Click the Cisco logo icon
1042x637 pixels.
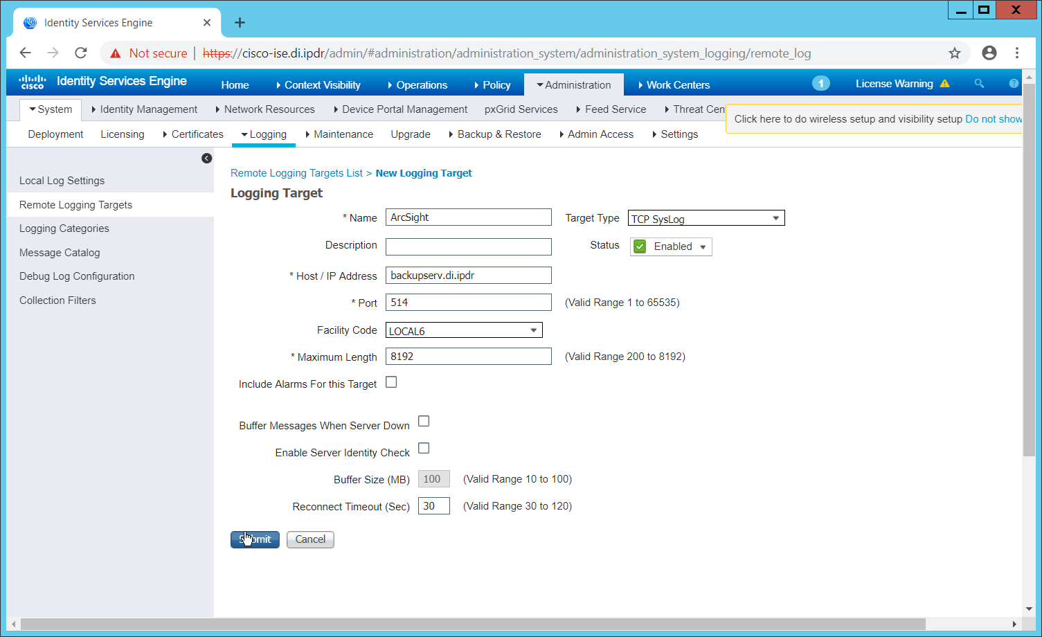click(x=32, y=82)
